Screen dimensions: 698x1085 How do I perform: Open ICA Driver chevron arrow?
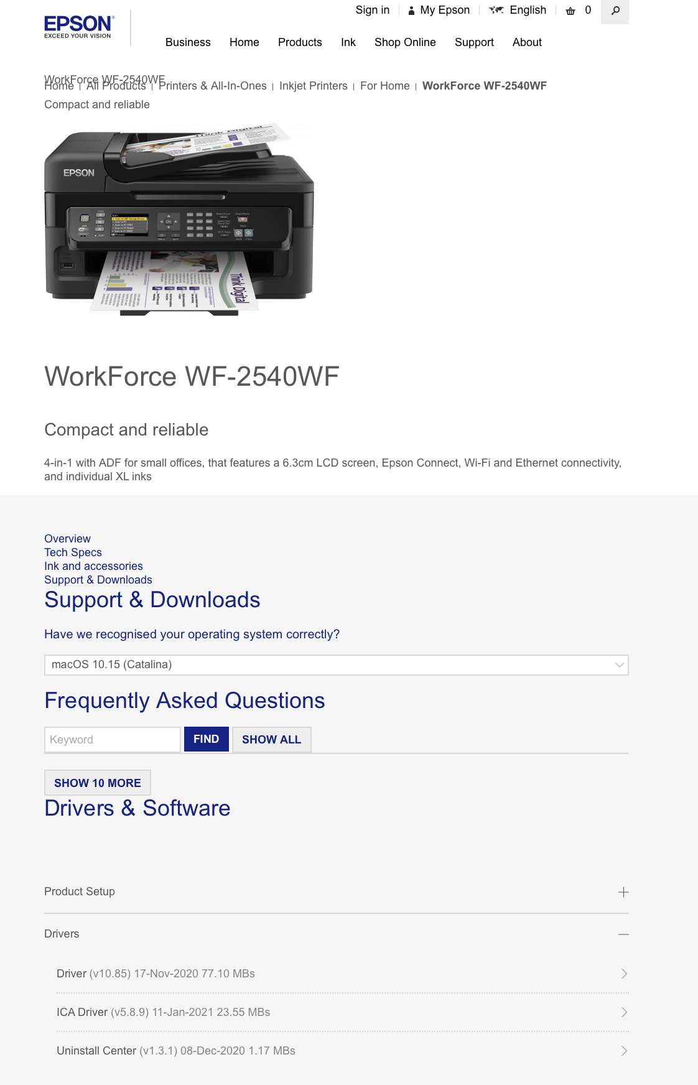(624, 1012)
